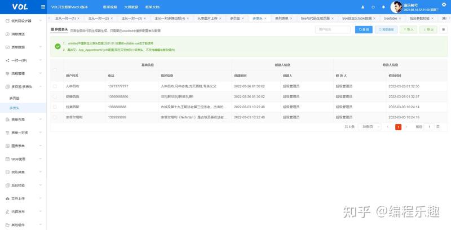This screenshot has width=451, height=230.
Task: Click page 1 in pagination
Action: [x=399, y=127]
